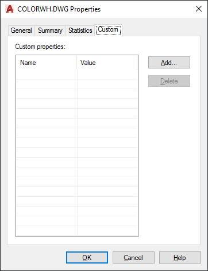Confirm the dialog with OK
Screen dimensions: 208x271
pyautogui.click(x=87, y=258)
